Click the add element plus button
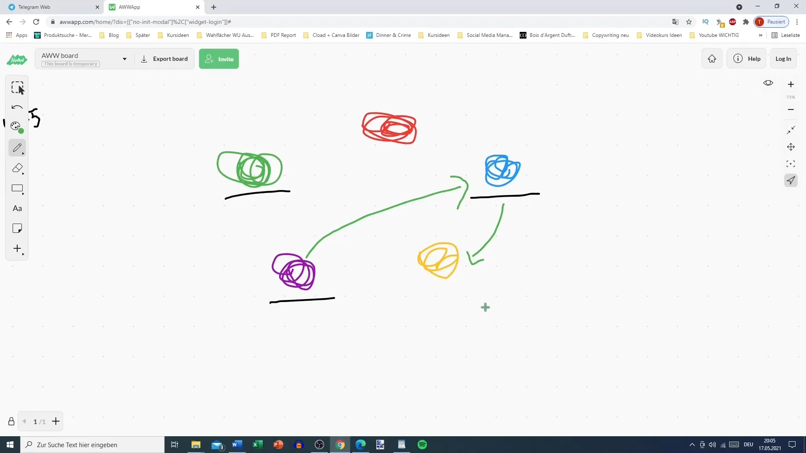This screenshot has height=453, width=806. pyautogui.click(x=17, y=249)
